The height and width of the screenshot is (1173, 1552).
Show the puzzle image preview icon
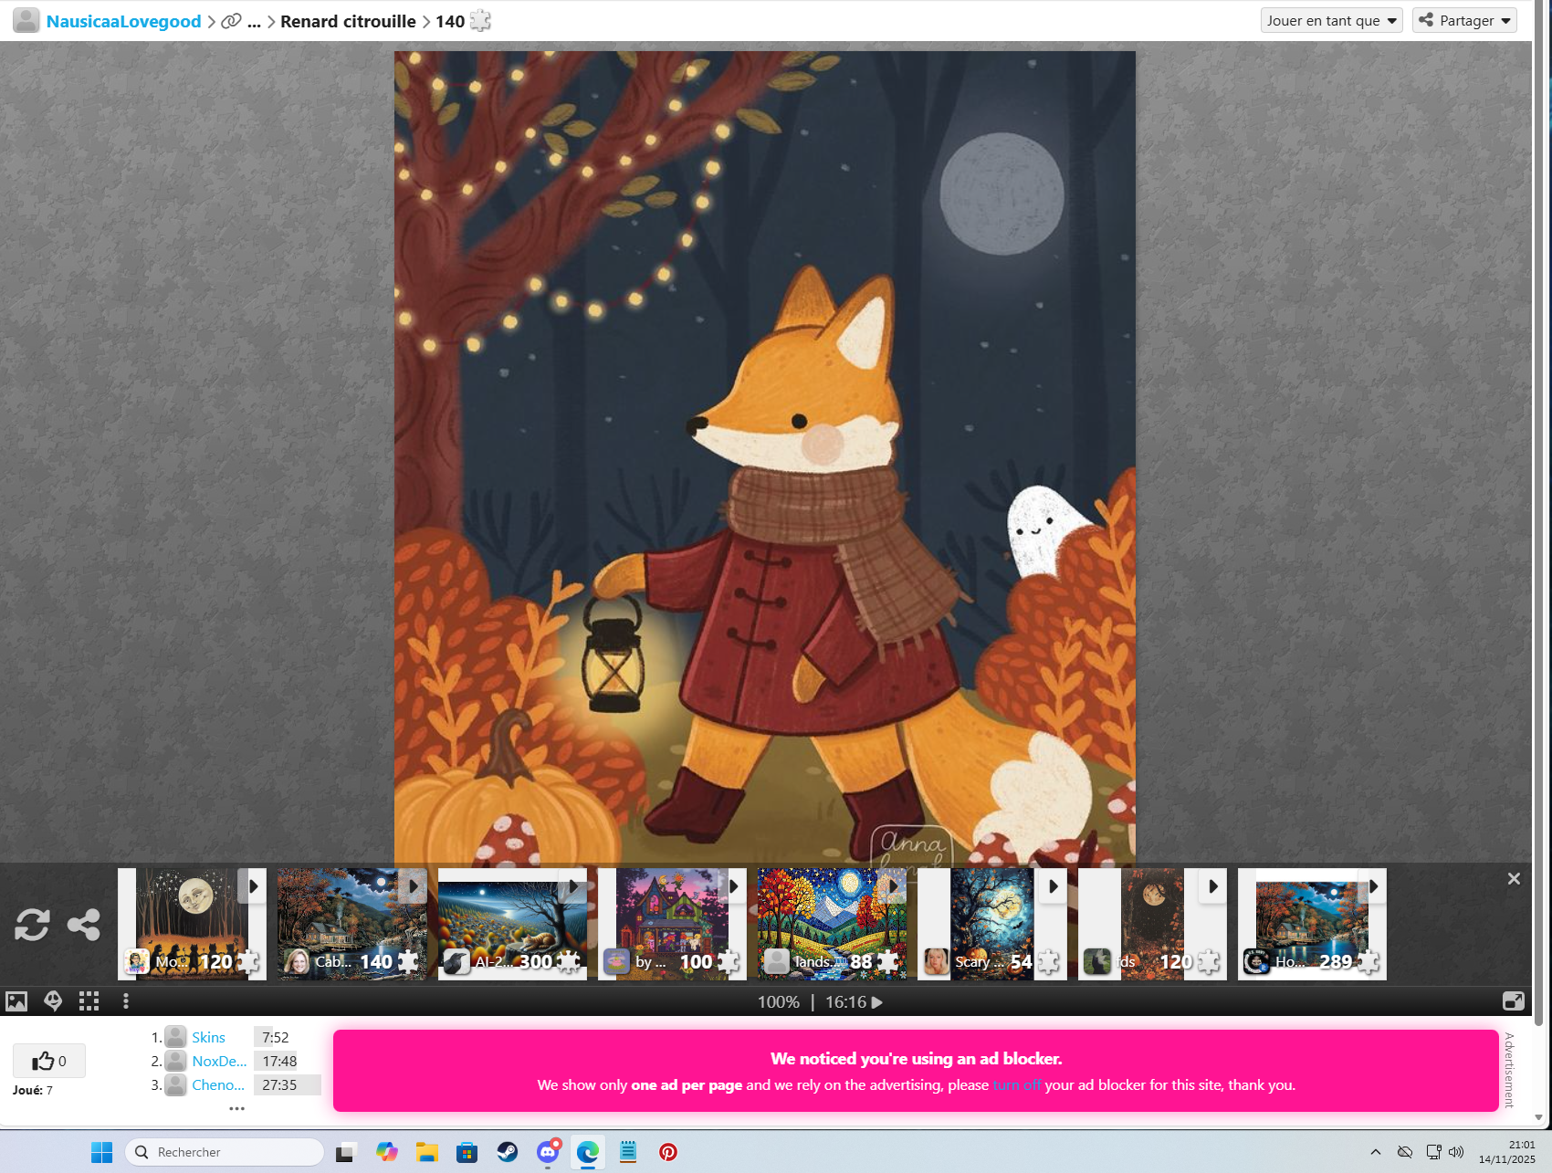coord(16,1001)
